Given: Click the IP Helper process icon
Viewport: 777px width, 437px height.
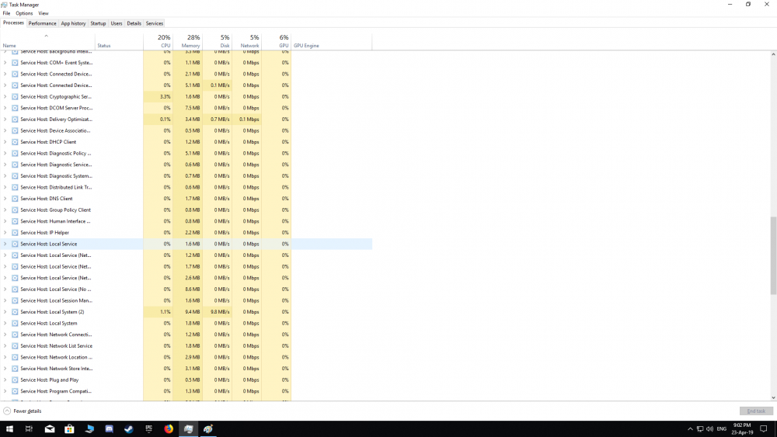Looking at the screenshot, I should tap(15, 233).
